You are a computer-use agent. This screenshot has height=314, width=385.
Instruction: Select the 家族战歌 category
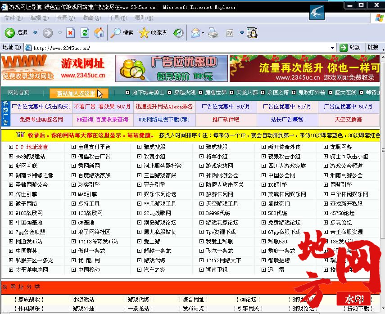click(x=29, y=299)
